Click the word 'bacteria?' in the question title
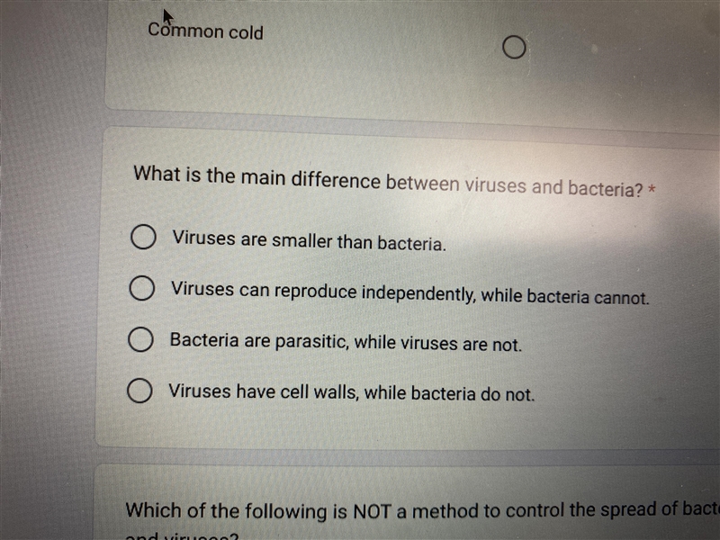Image resolution: width=720 pixels, height=540 pixels. 605,189
